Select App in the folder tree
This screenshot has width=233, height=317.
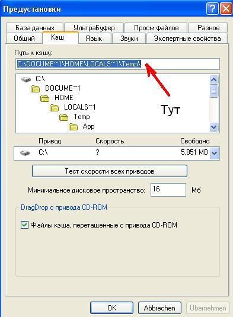pyautogui.click(x=88, y=126)
